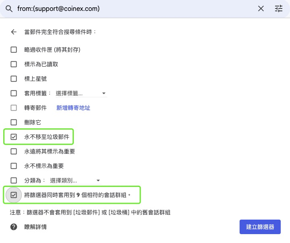Open the 選擇標籤... dropdown
290x243 pixels.
[81, 93]
